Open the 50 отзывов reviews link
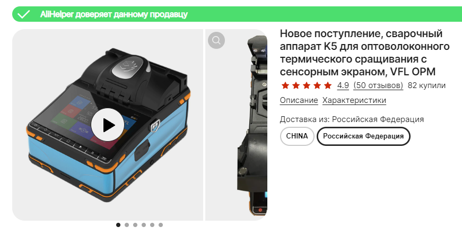462x235 pixels. coord(378,85)
